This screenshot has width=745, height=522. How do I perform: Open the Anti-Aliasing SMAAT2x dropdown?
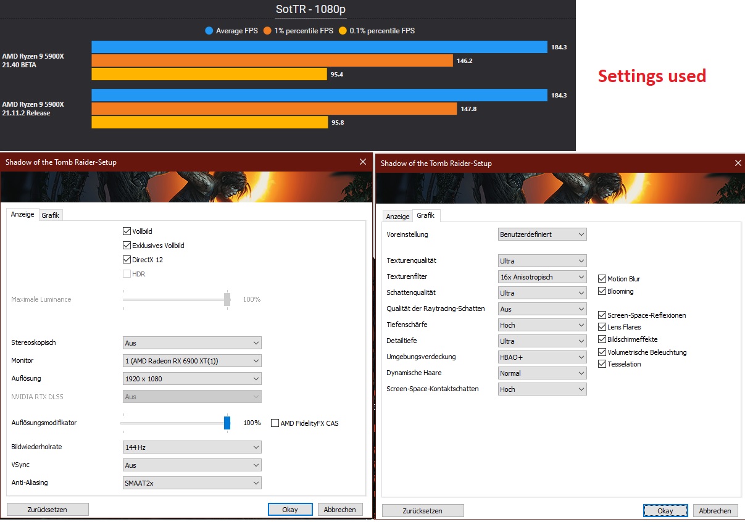(192, 483)
